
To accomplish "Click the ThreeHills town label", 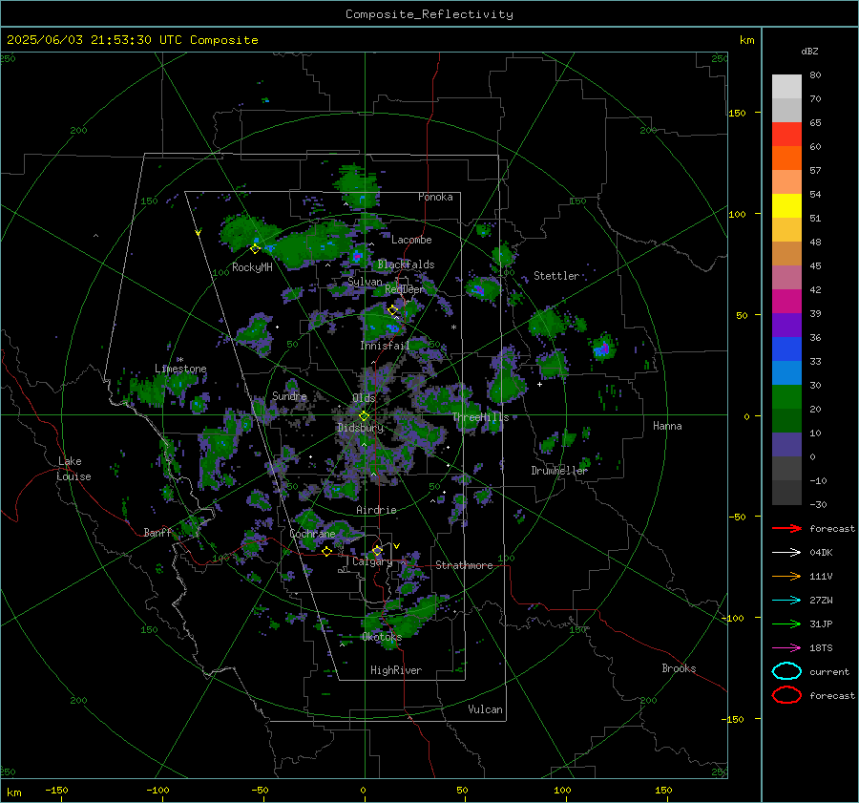I will coord(480,417).
